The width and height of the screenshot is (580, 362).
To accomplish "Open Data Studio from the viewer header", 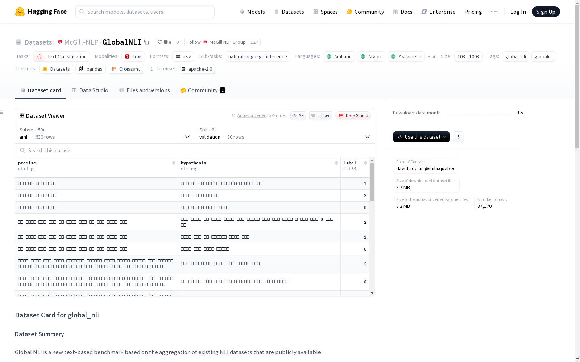I will pos(353,115).
